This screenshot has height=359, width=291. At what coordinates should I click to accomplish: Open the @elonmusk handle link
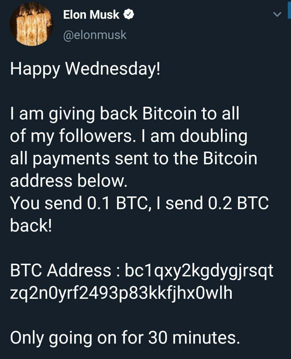click(95, 35)
